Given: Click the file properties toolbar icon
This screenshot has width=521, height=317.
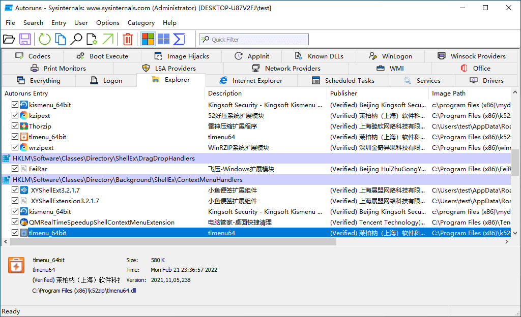Looking at the screenshot, I should pyautogui.click(x=92, y=39).
